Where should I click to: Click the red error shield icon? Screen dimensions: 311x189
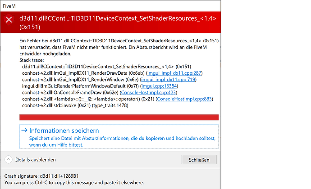point(9,20)
